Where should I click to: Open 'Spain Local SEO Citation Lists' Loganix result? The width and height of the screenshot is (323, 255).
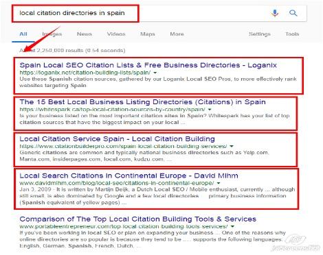148,65
